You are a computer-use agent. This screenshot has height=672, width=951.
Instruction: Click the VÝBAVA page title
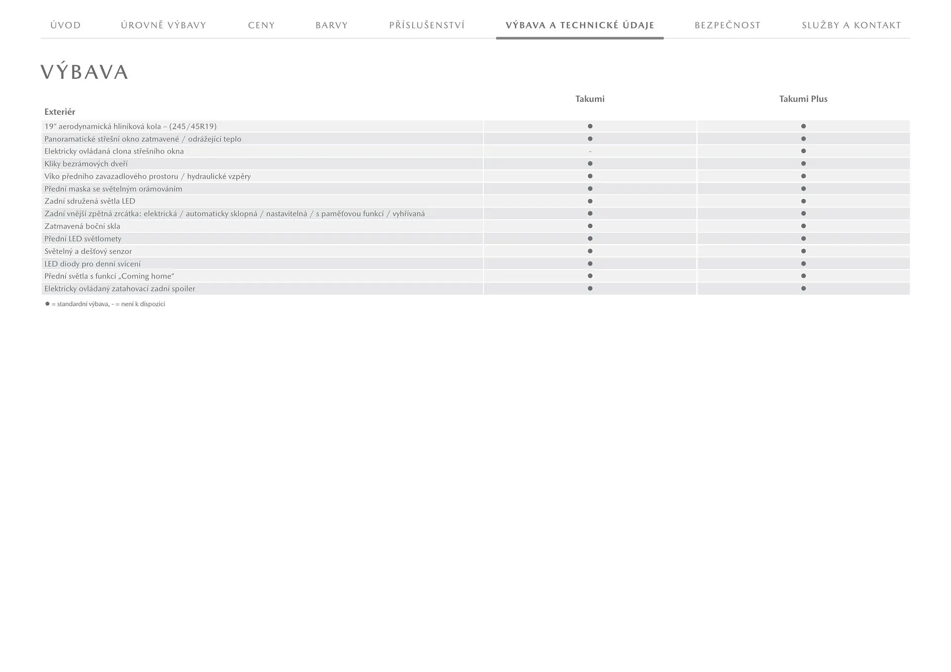85,72
